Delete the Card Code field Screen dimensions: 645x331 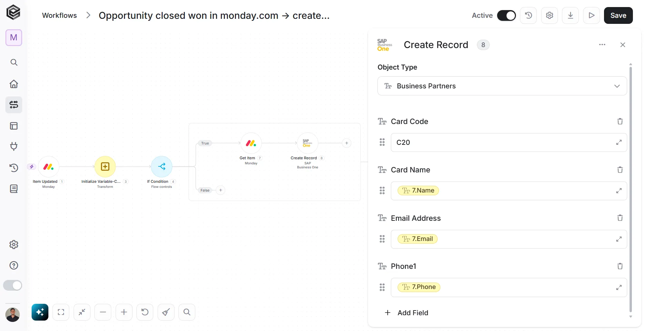(620, 121)
